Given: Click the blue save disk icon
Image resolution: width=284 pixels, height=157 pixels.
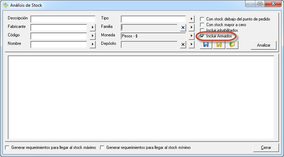Looking at the screenshot, I should (206, 44).
